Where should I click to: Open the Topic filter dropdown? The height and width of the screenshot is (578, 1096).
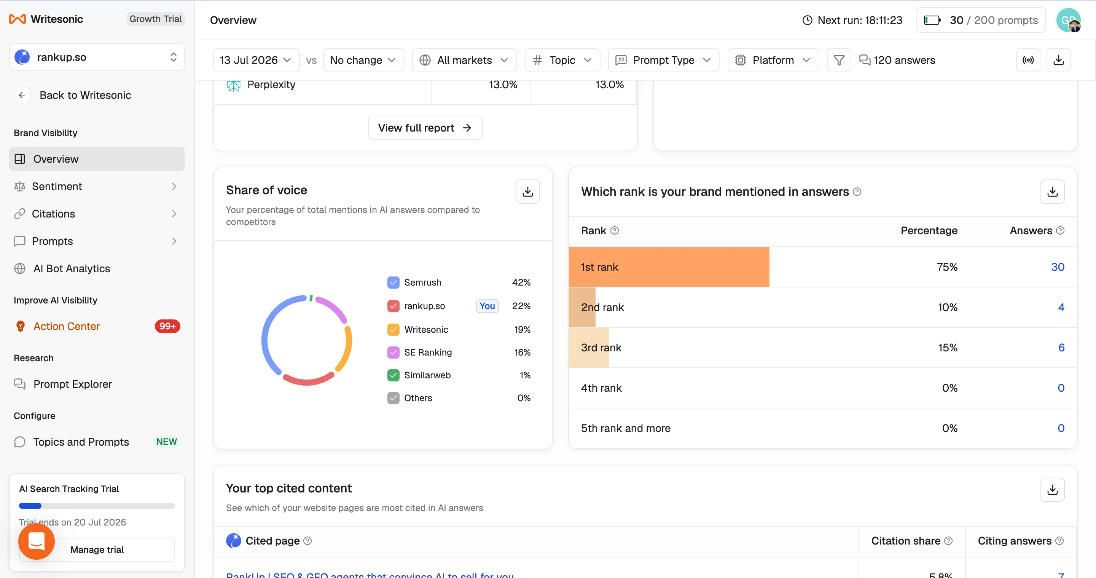tap(562, 60)
